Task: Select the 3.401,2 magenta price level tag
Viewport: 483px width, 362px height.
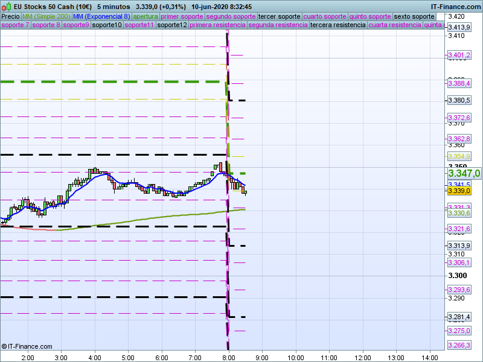Action: pyautogui.click(x=459, y=56)
